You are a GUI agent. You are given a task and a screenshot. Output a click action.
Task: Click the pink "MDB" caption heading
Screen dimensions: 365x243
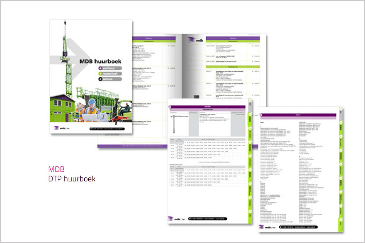(56, 169)
